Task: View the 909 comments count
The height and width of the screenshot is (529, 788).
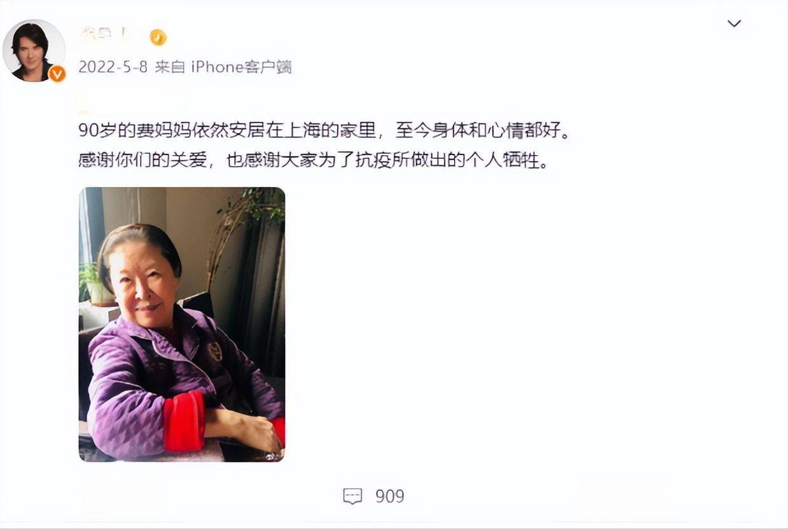Action: point(390,496)
